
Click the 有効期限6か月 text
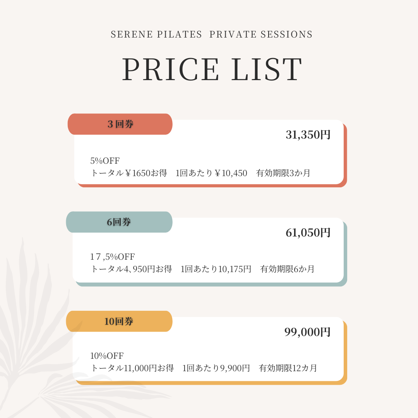pyautogui.click(x=288, y=269)
